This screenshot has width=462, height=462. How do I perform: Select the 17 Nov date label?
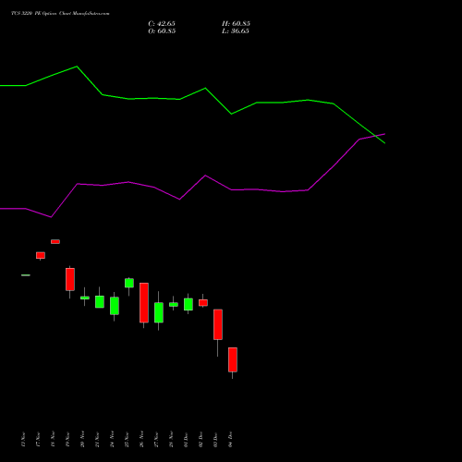point(38,440)
